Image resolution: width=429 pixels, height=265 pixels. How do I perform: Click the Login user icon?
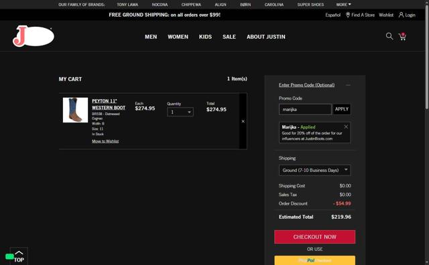(401, 15)
